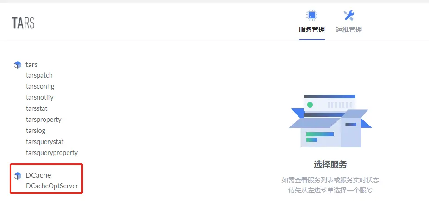Select the tarsconfig service
The image size is (429, 222).
(x=40, y=86)
